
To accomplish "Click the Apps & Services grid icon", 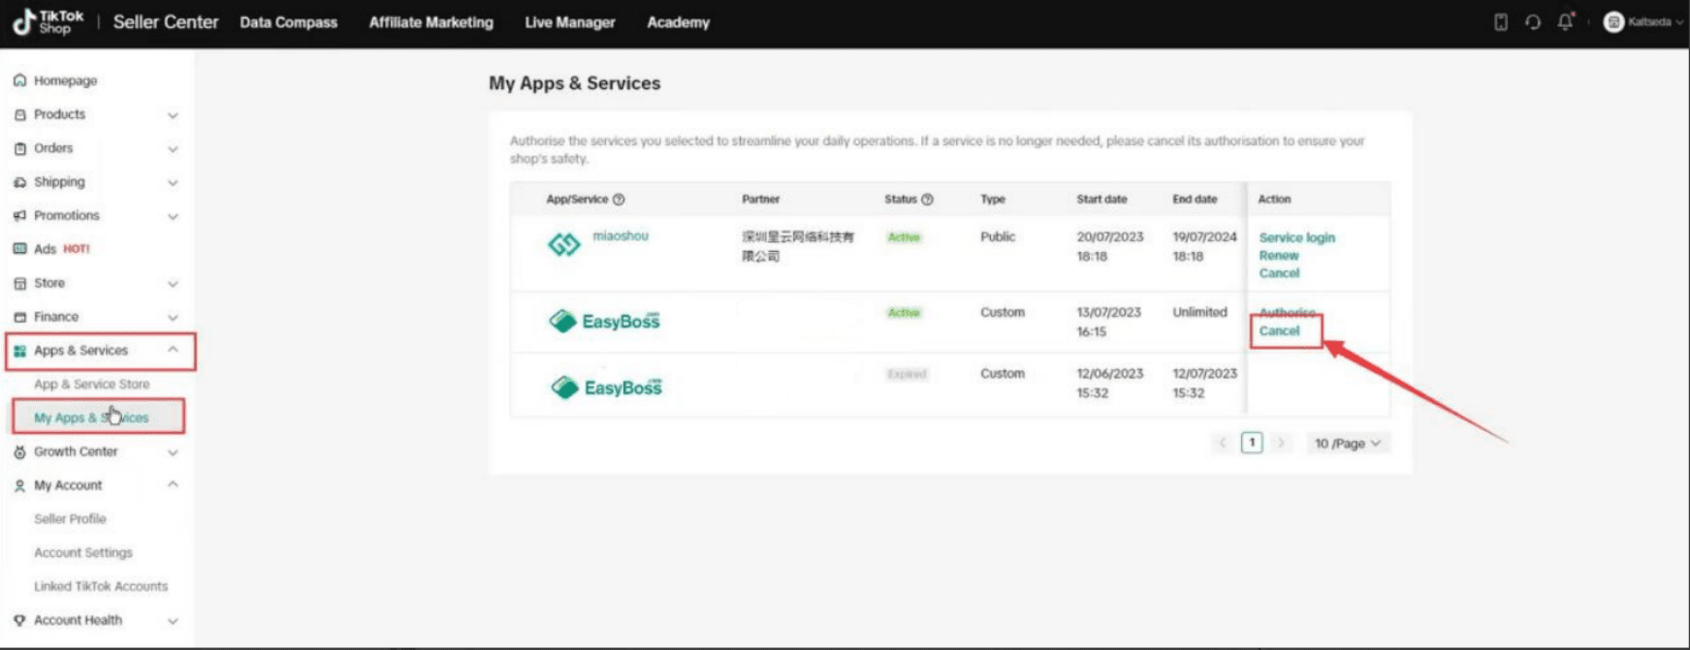I will tap(19, 351).
